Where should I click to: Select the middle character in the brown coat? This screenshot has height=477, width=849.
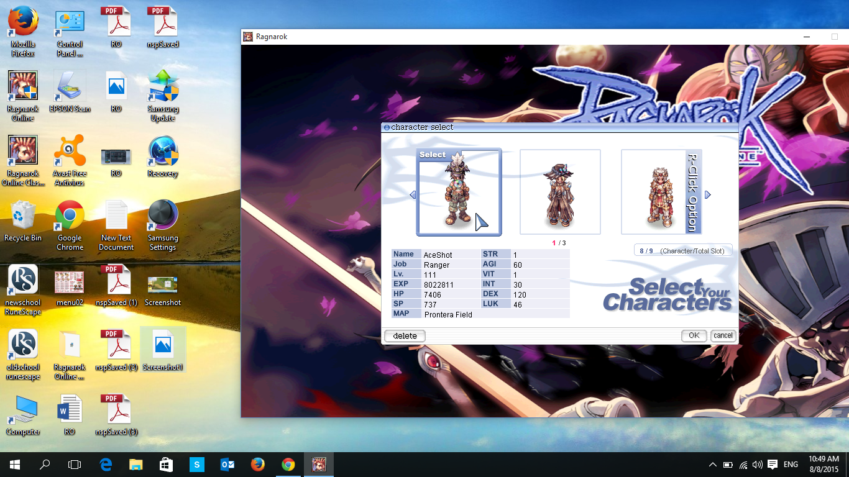[x=560, y=192]
